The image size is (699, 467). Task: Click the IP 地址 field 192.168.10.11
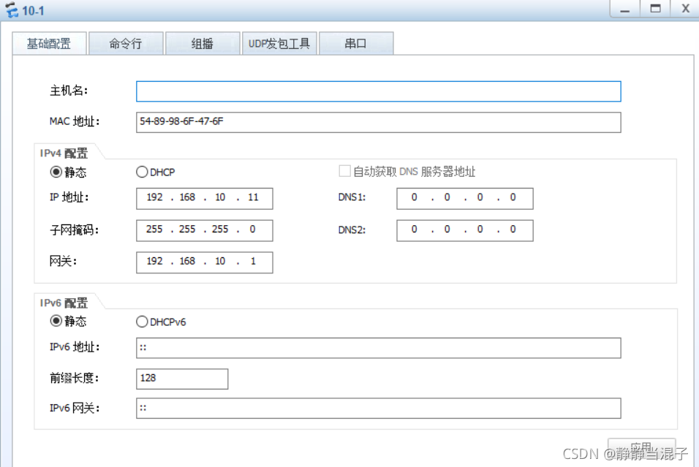point(205,198)
